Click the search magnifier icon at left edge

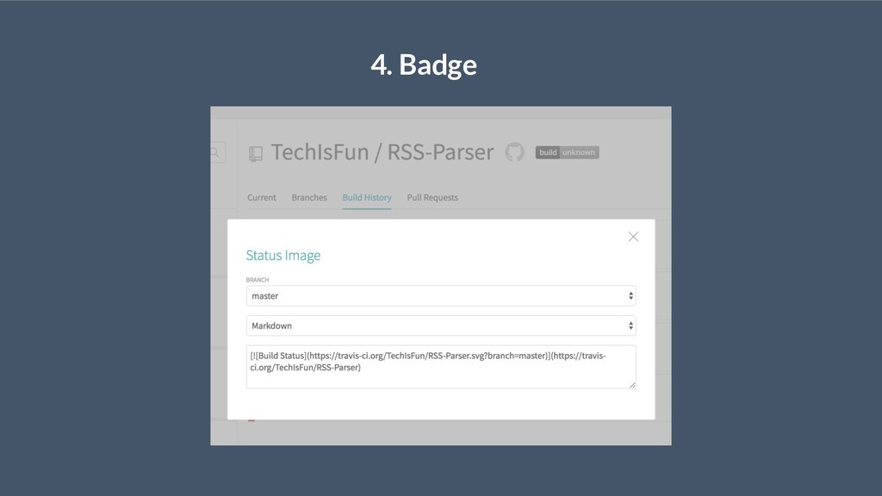point(214,152)
